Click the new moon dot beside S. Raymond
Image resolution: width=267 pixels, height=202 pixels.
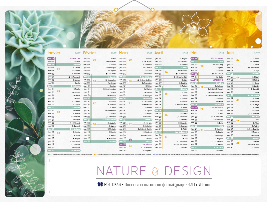pyautogui.click(x=69, y=77)
